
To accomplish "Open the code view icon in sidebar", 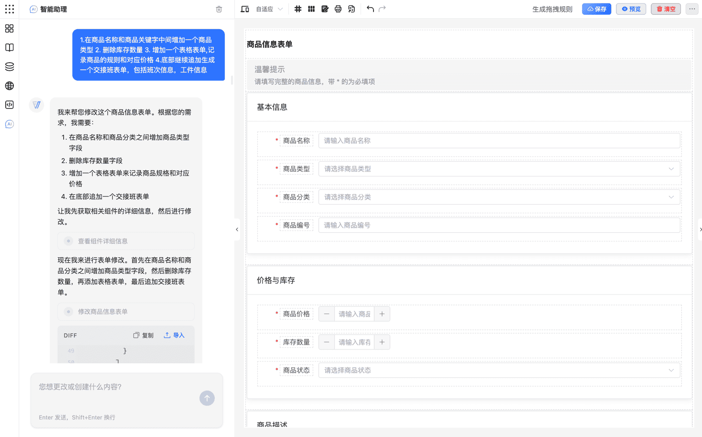I will [9, 105].
